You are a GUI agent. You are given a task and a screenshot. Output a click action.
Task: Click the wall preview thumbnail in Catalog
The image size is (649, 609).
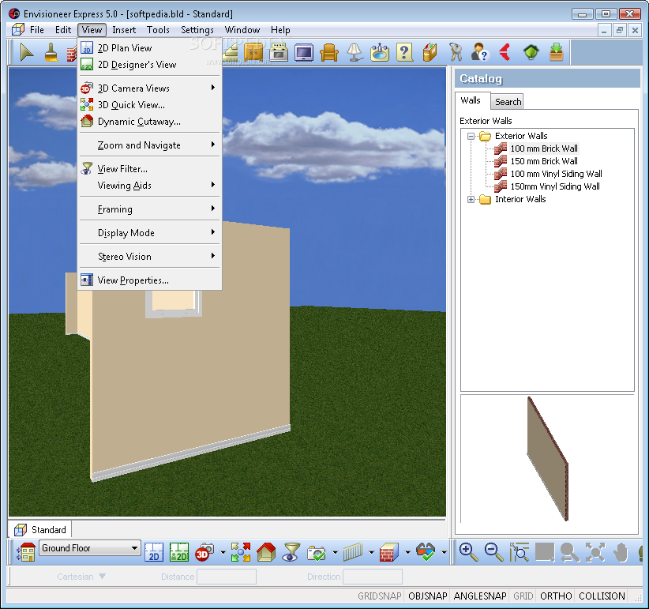pyautogui.click(x=547, y=459)
